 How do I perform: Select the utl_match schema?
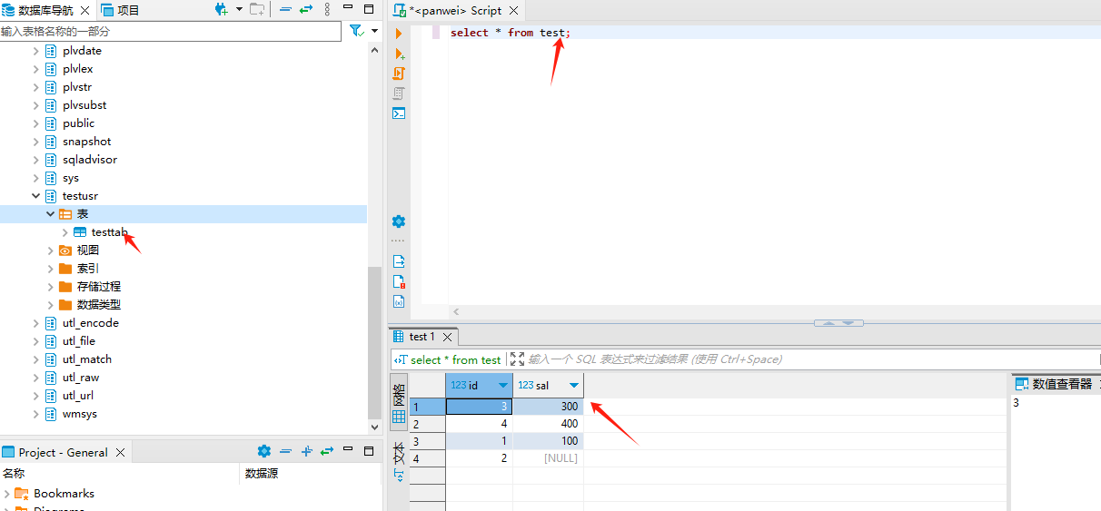pos(87,359)
